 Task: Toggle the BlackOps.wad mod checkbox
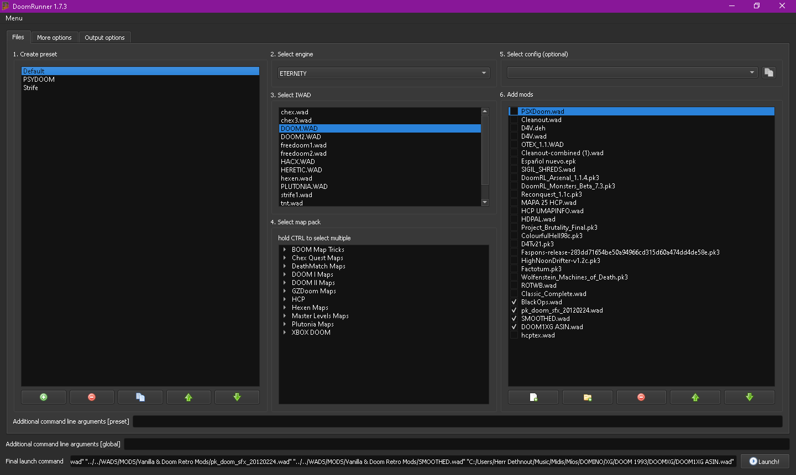point(514,302)
